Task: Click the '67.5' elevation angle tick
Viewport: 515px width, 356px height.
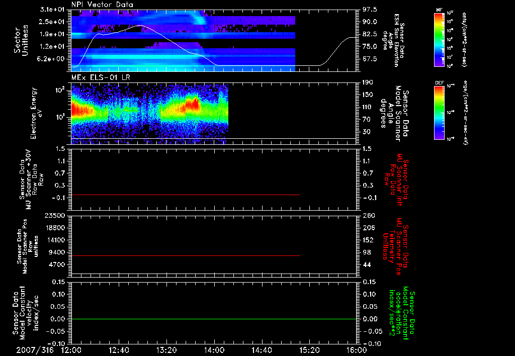Action: click(x=370, y=59)
